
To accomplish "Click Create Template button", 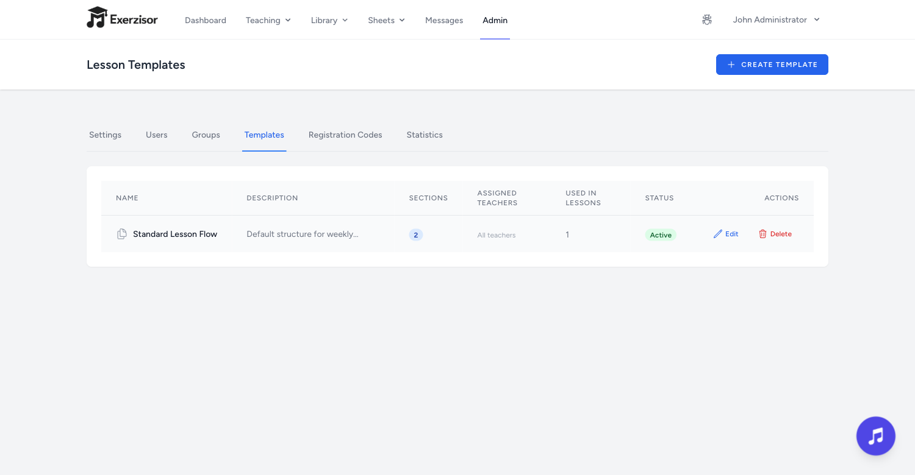I will [772, 65].
